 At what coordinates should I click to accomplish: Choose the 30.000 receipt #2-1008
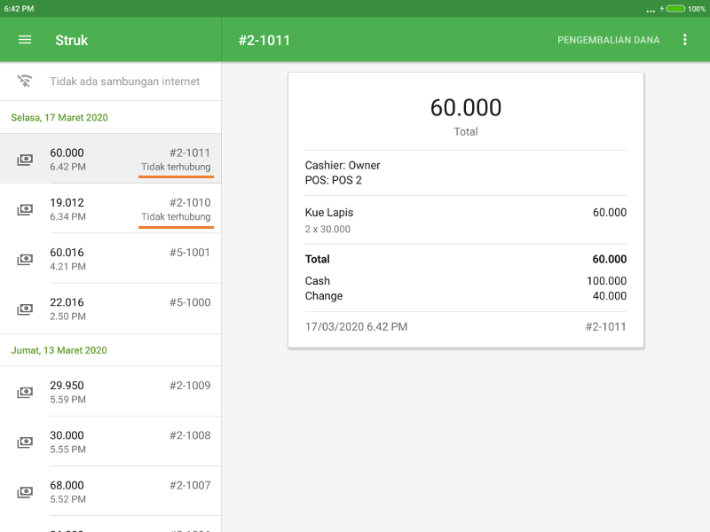pos(124,442)
